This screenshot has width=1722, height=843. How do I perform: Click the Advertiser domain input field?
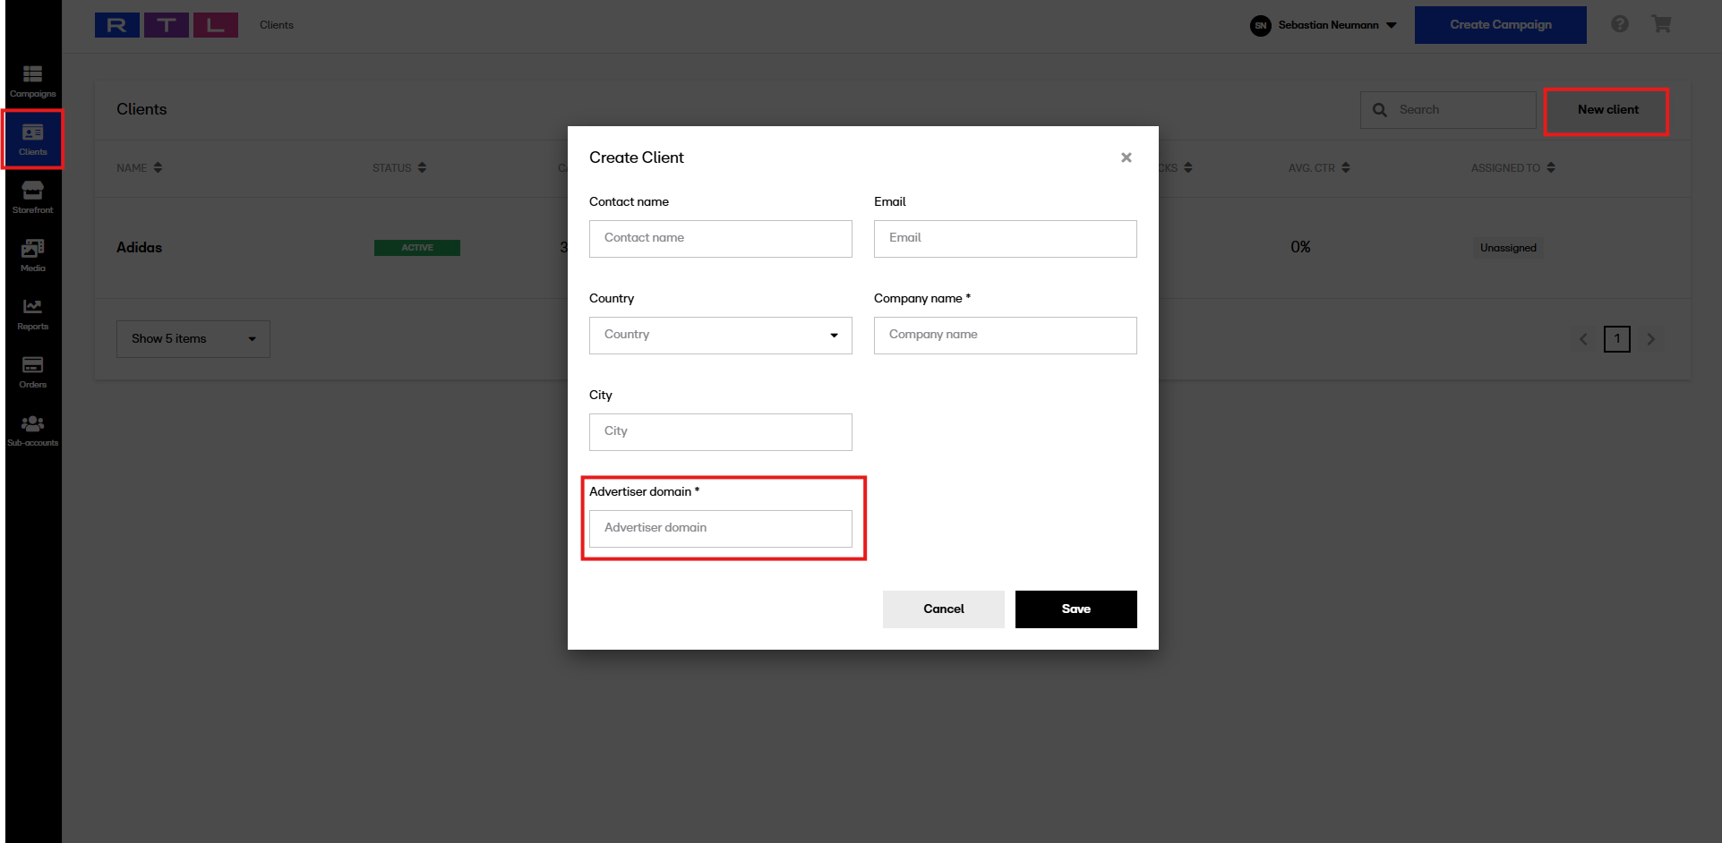pos(720,529)
